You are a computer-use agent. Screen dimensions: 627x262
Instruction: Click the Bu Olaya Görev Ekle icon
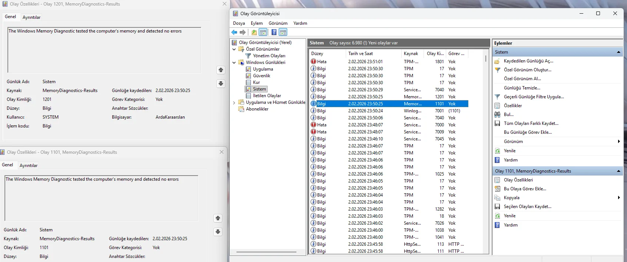[497, 189]
